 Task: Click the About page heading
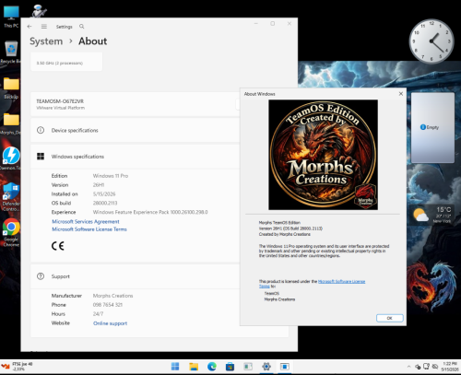click(x=93, y=41)
